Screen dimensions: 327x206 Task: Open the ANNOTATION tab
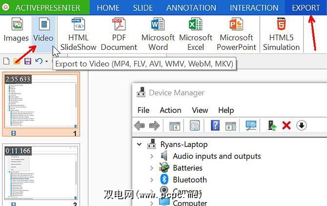pos(191,8)
